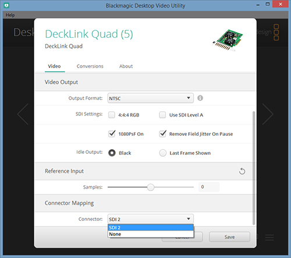Viewport: 291px width, 258px height.
Task: Click the Blackmagic Design logo squares
Action: tap(276, 32)
